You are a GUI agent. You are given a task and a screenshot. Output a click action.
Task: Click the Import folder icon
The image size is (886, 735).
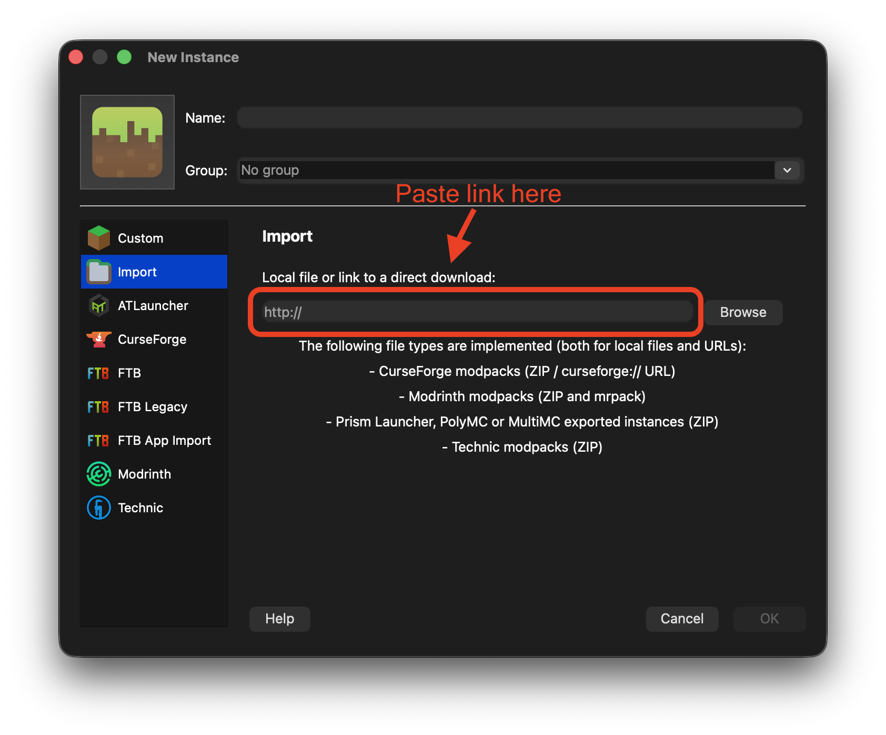tap(98, 272)
